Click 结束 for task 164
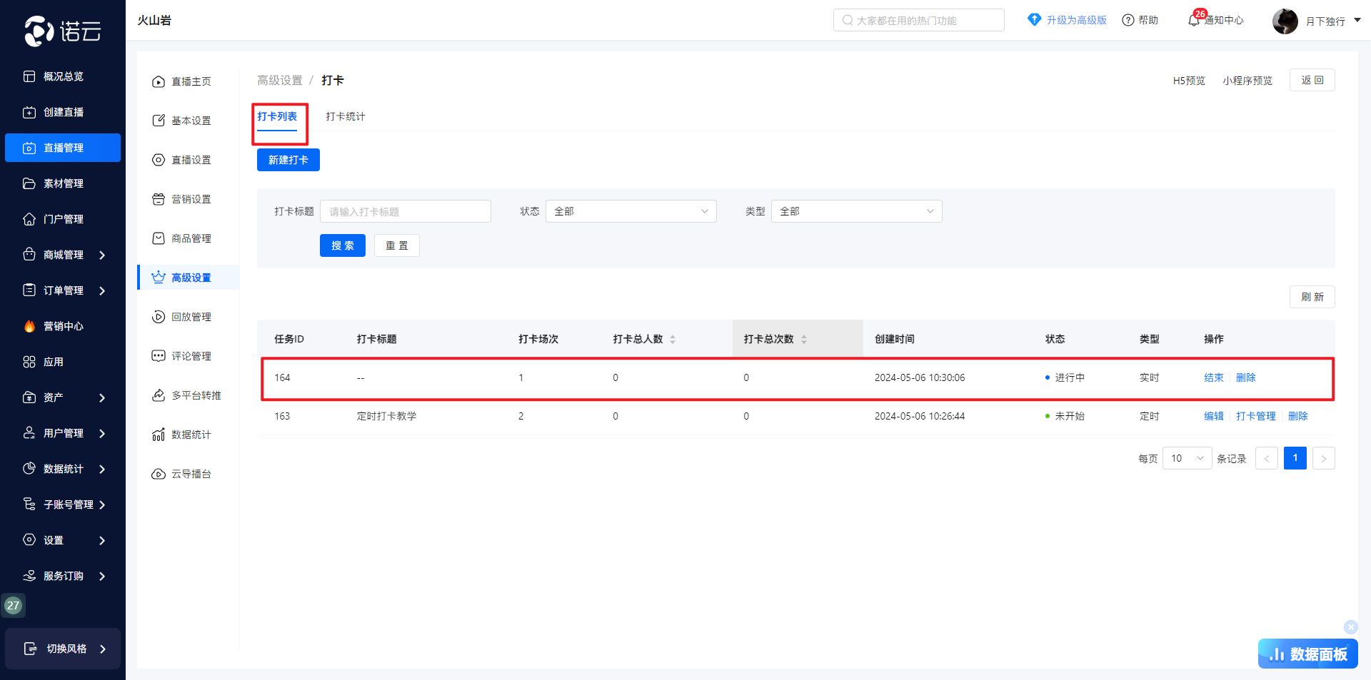The image size is (1371, 680). [1213, 377]
